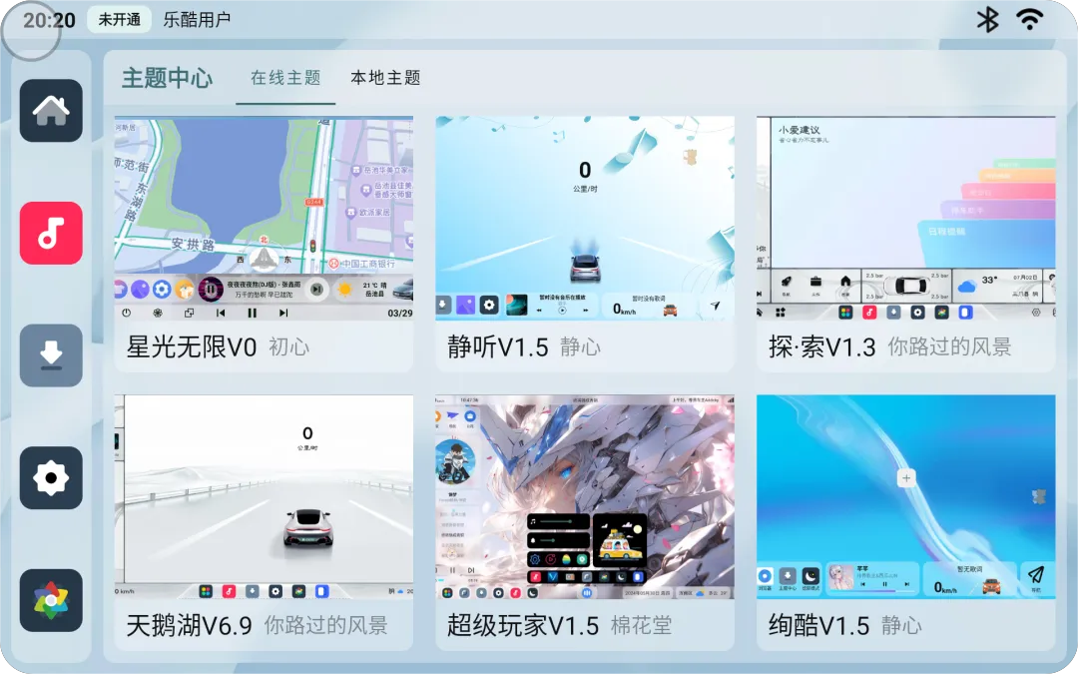Viewport: 1078px width, 674px height.
Task: Open the 探·索V1.3 theme preview
Action: [x=905, y=219]
